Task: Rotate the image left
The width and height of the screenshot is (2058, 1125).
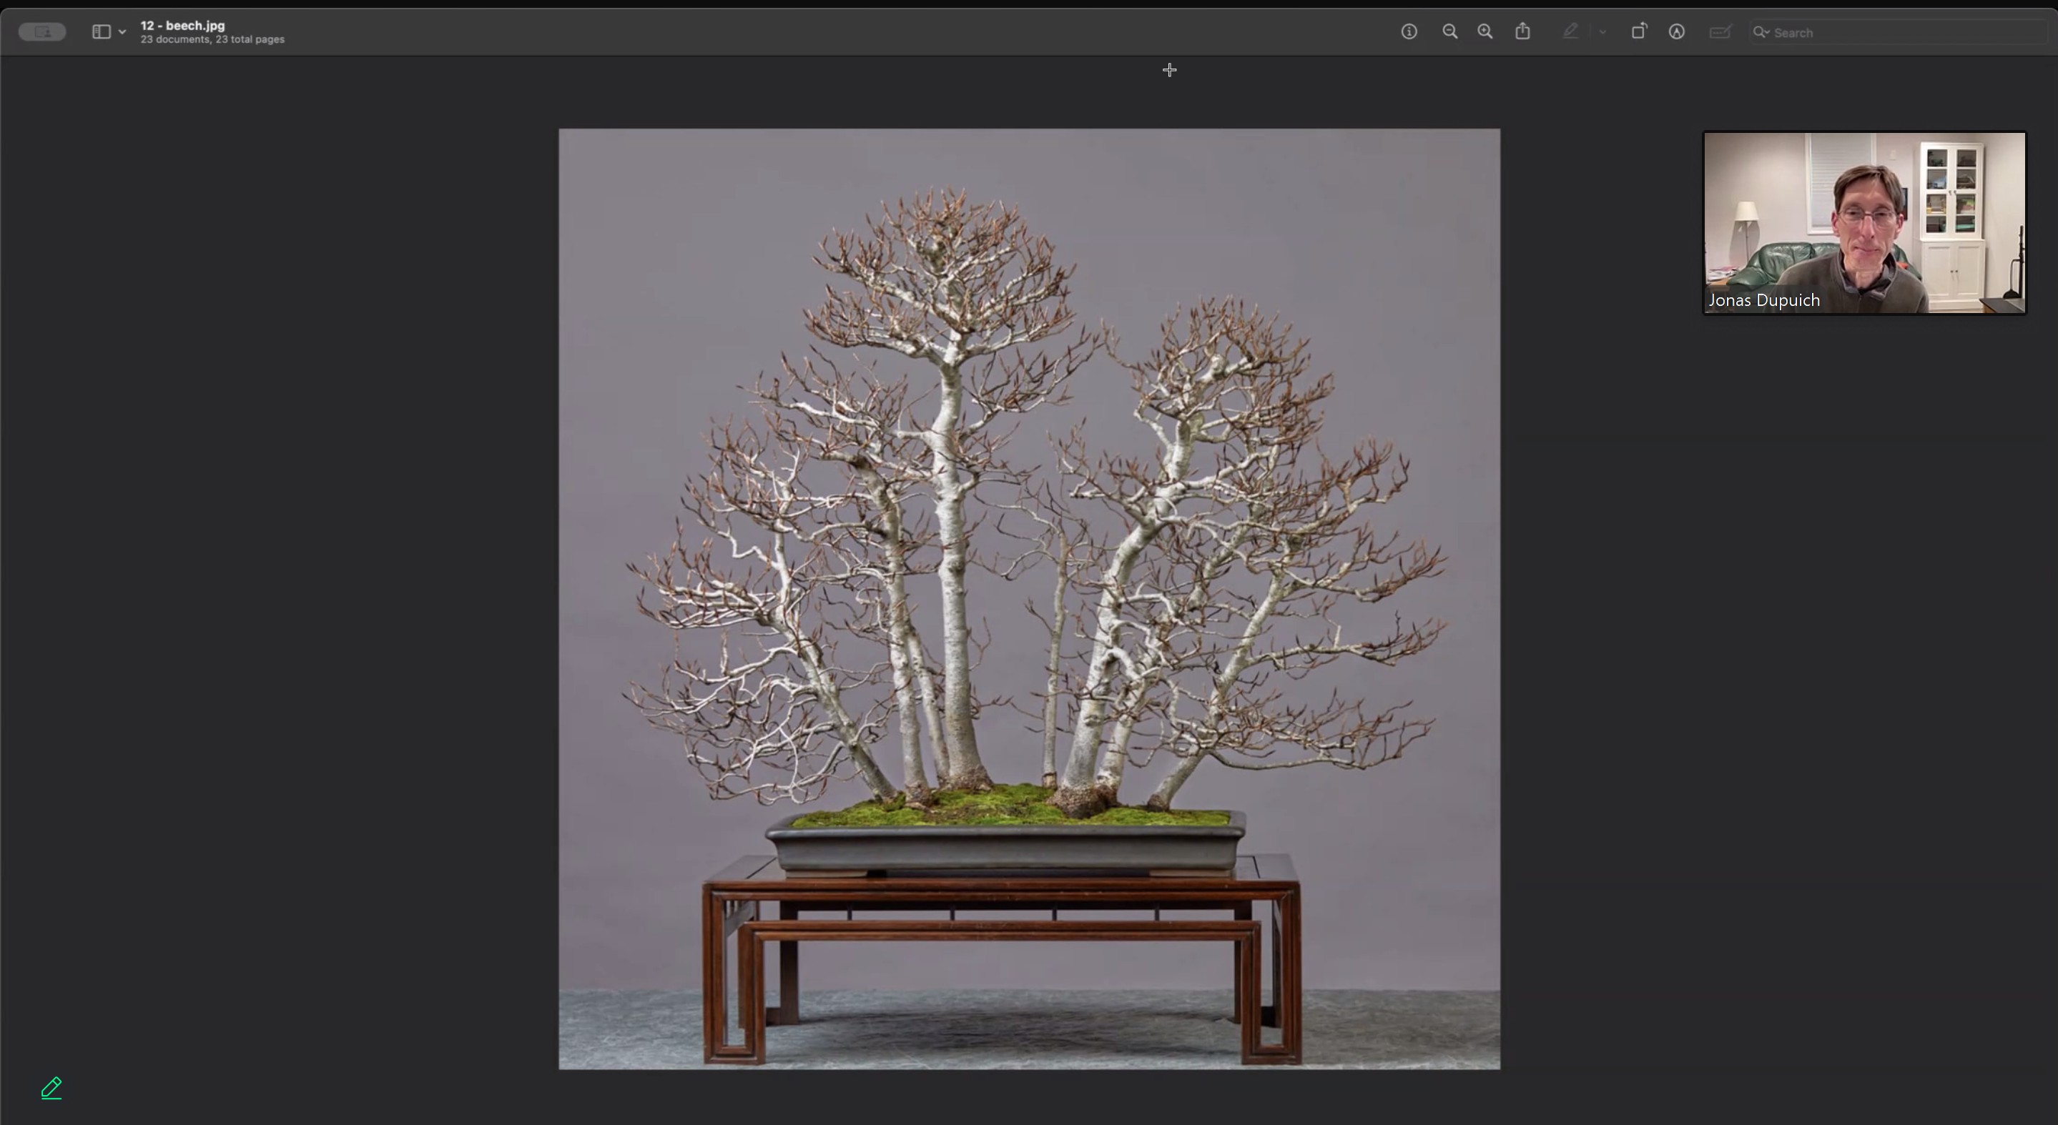Action: pyautogui.click(x=1638, y=32)
